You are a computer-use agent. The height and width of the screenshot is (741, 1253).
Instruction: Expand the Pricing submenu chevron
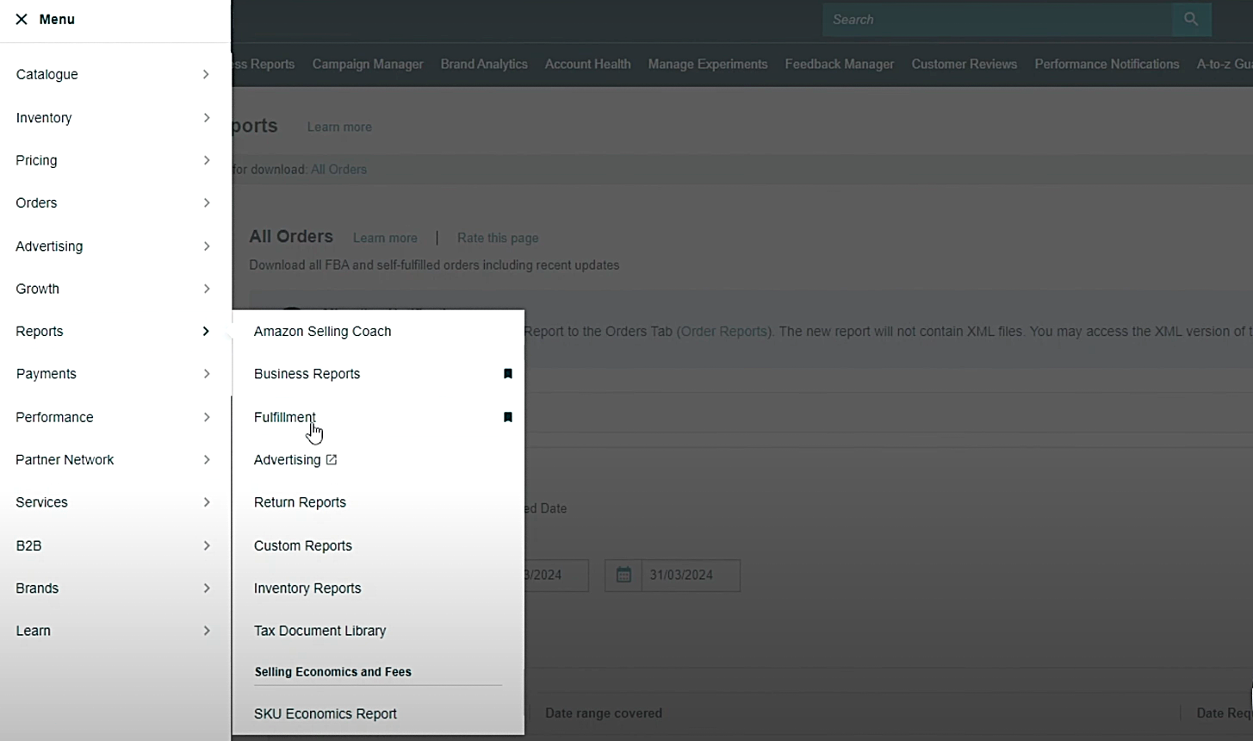point(206,160)
